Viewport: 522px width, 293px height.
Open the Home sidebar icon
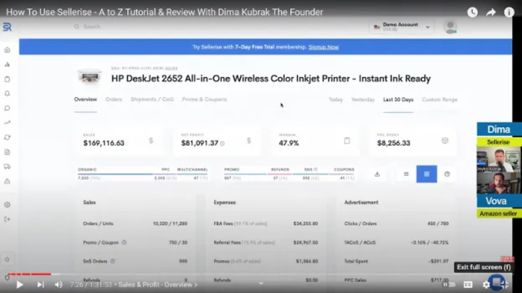click(x=7, y=50)
